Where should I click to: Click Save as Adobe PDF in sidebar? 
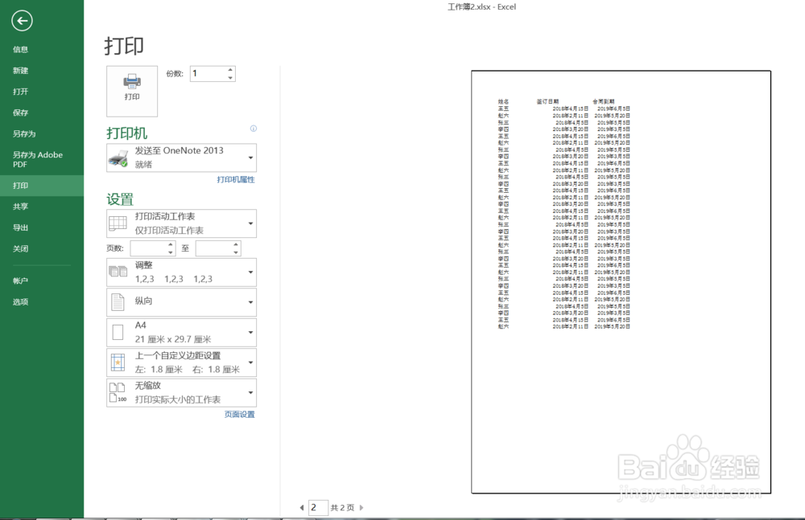[42, 159]
